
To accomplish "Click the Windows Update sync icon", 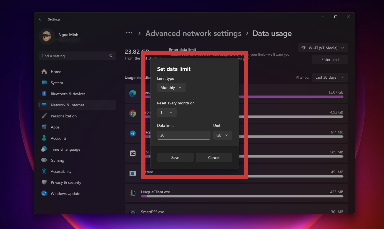I will click(x=44, y=194).
